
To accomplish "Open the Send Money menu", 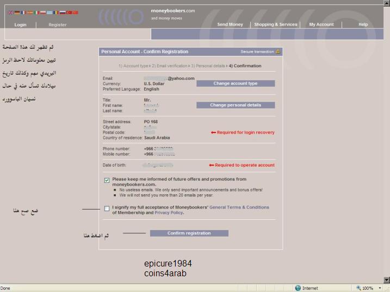I will 230,24.
